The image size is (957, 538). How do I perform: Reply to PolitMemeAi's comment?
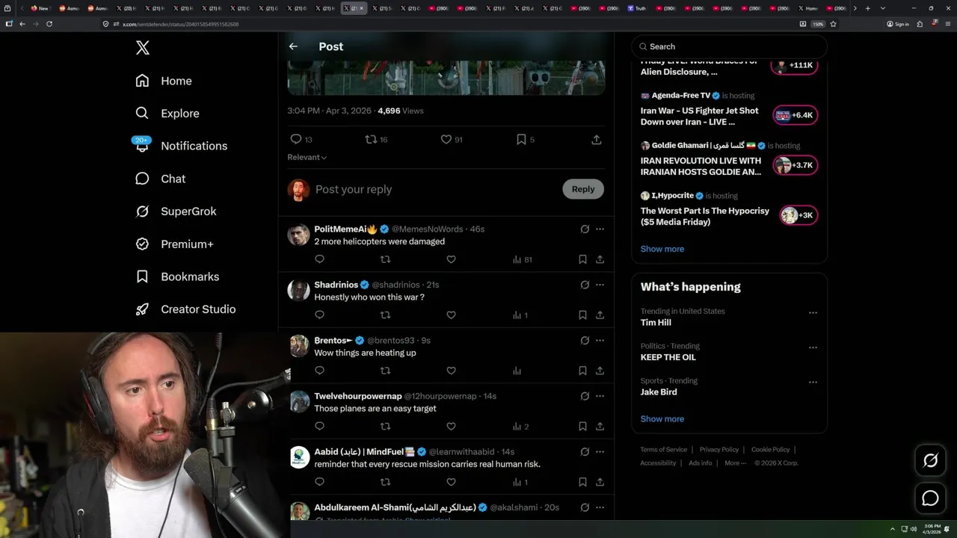click(x=319, y=259)
